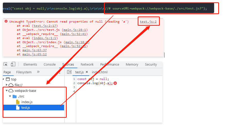Switch to the Memory tab
This screenshot has height=125, width=228.
point(132,64)
